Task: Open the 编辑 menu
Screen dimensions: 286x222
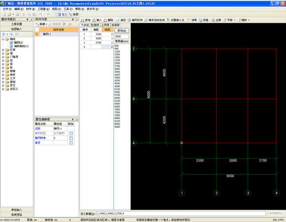Action: (19, 9)
